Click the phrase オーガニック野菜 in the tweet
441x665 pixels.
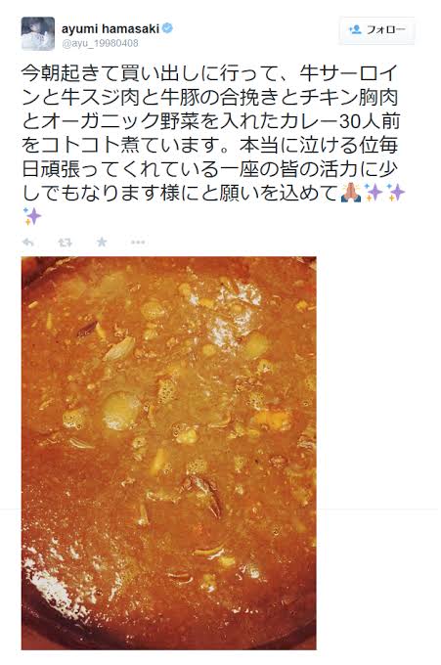(x=120, y=122)
